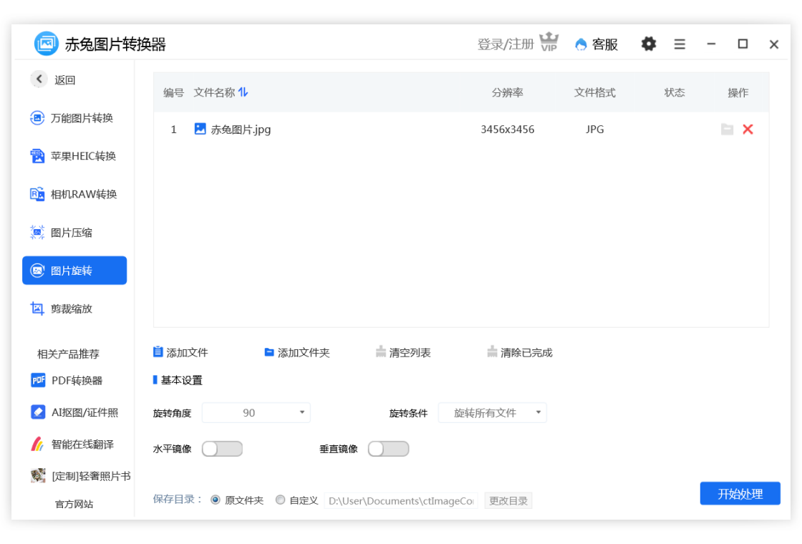This screenshot has height=544, width=802.
Task: Click the crop and scale icon
Action: tap(37, 309)
